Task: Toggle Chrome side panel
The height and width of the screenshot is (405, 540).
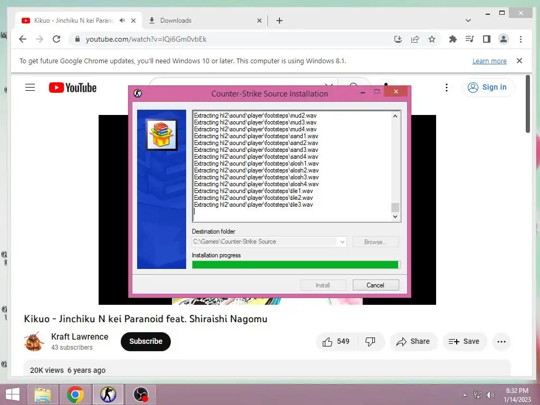Action: [487, 39]
